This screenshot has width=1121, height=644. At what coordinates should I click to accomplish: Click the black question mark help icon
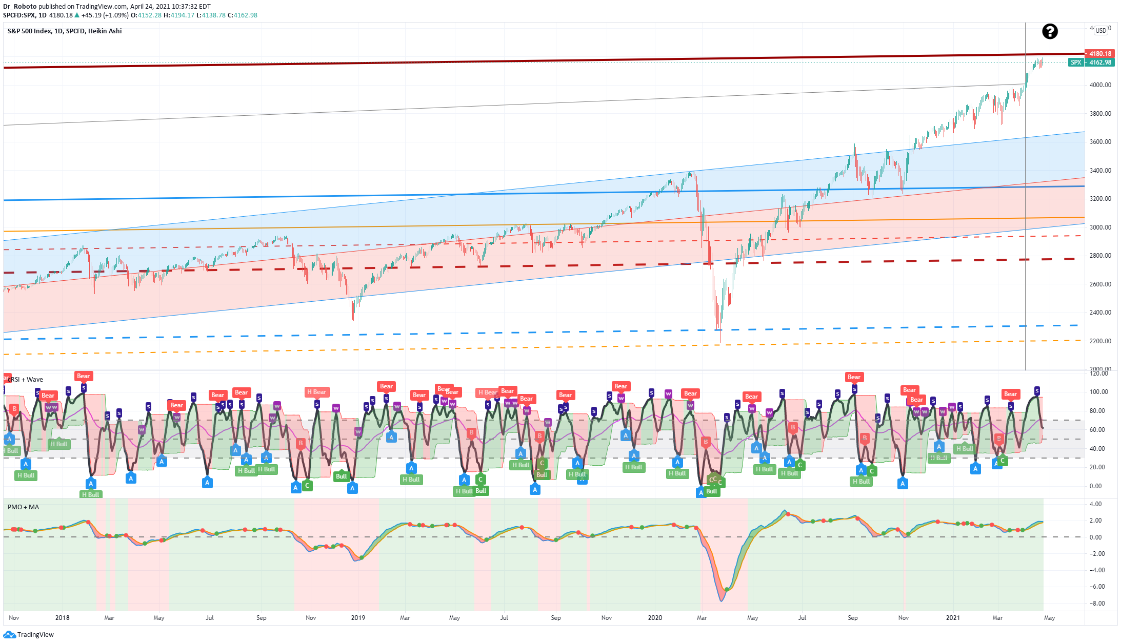[1050, 32]
